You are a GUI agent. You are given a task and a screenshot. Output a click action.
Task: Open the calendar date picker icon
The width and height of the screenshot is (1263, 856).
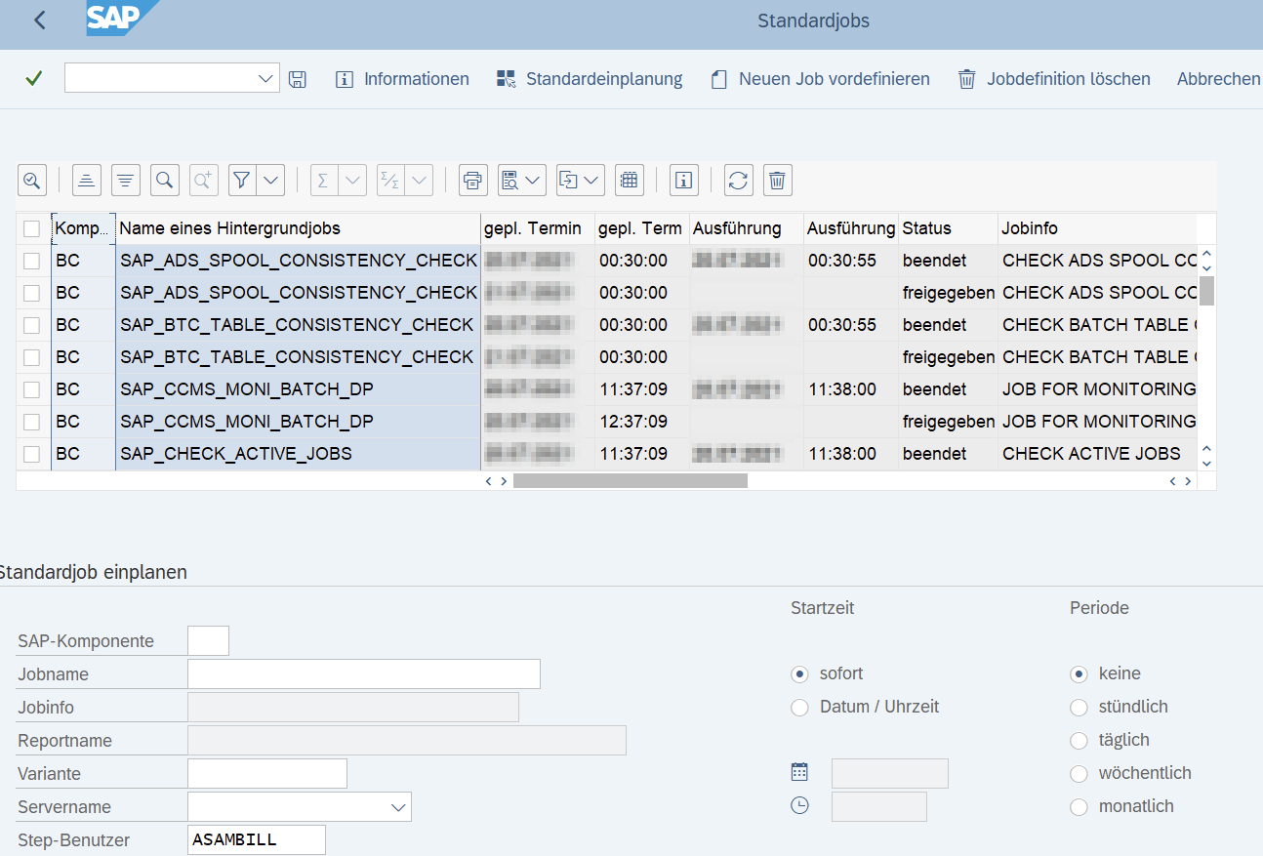coord(799,772)
